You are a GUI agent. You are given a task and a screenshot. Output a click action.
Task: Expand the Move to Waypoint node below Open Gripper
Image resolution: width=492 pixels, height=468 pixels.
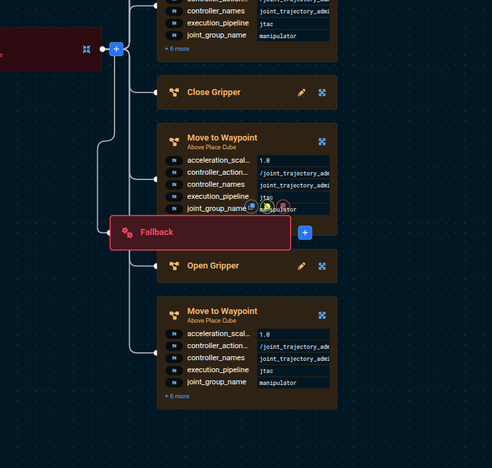click(x=322, y=315)
